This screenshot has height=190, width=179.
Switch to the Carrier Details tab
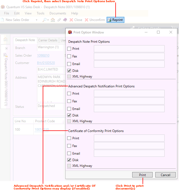pyautogui.click(x=48, y=40)
